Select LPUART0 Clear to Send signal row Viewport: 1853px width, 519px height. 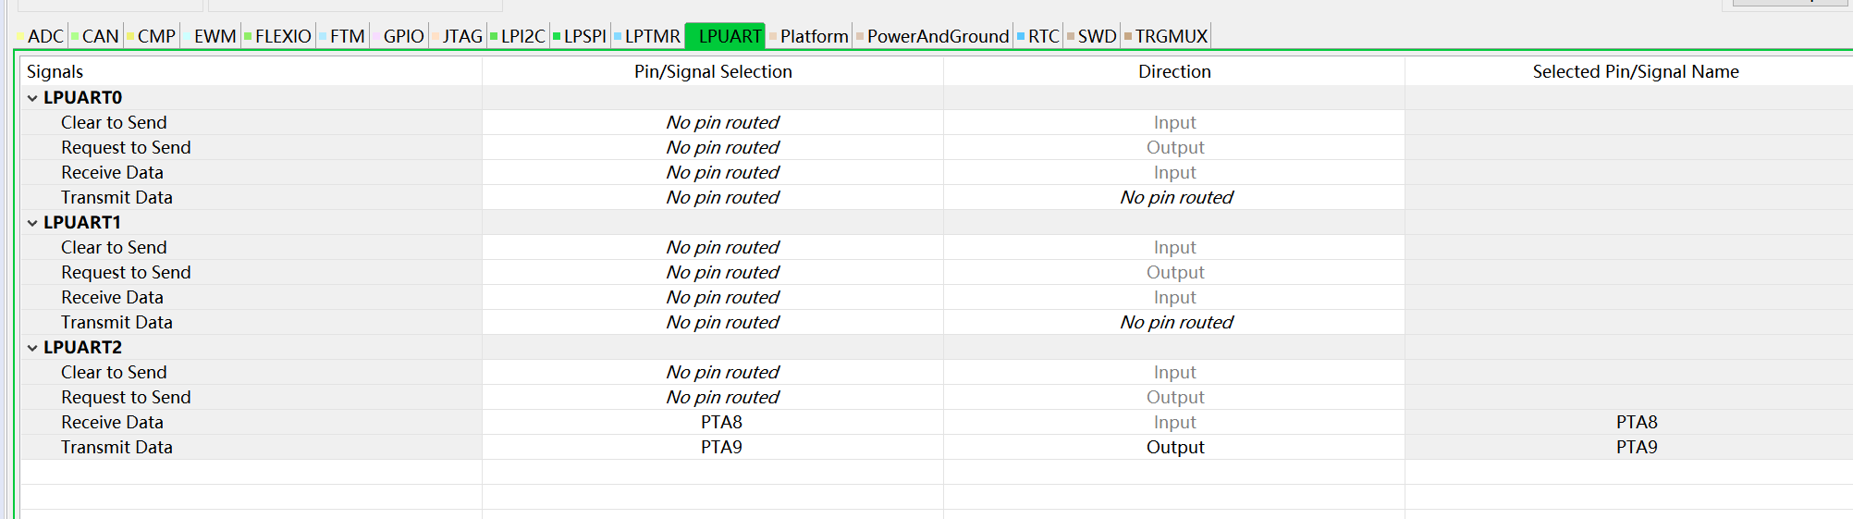pyautogui.click(x=114, y=122)
